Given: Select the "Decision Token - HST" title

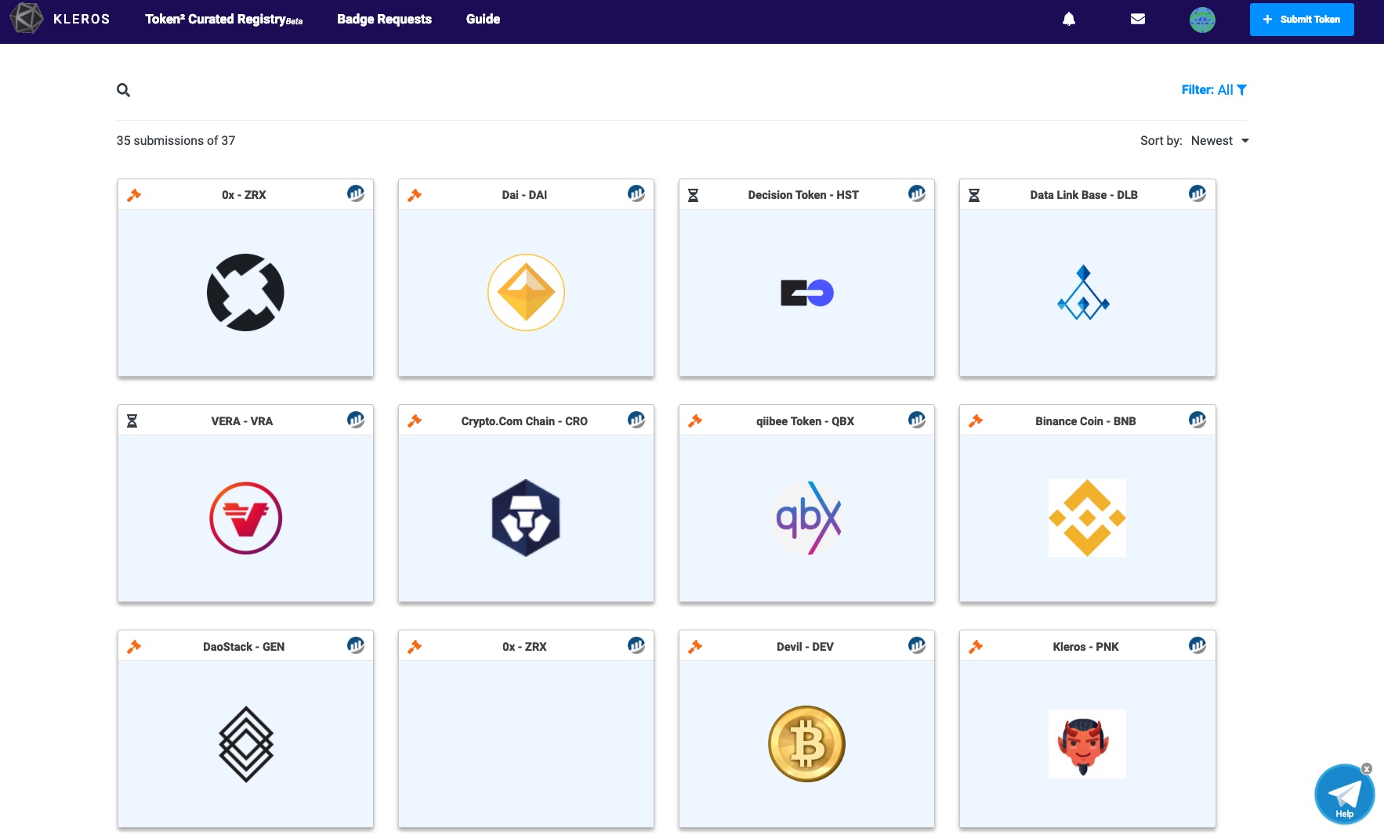Looking at the screenshot, I should (803, 195).
